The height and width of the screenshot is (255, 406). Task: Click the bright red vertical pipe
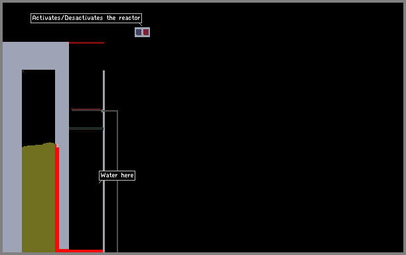[x=57, y=199]
